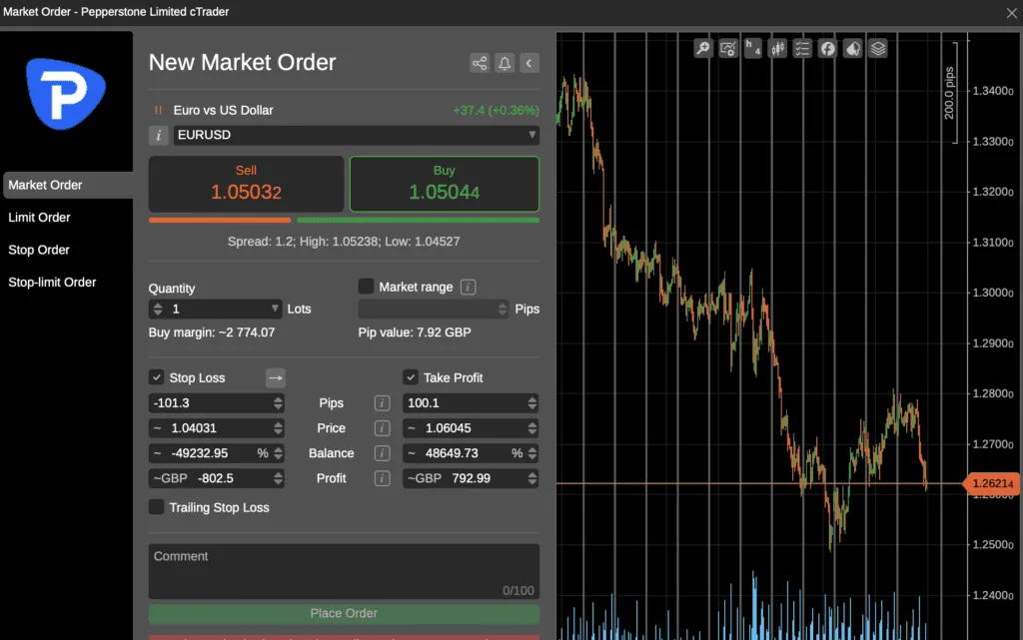Expand the Quantity lots dropdown
The image size is (1023, 640).
[x=277, y=309]
